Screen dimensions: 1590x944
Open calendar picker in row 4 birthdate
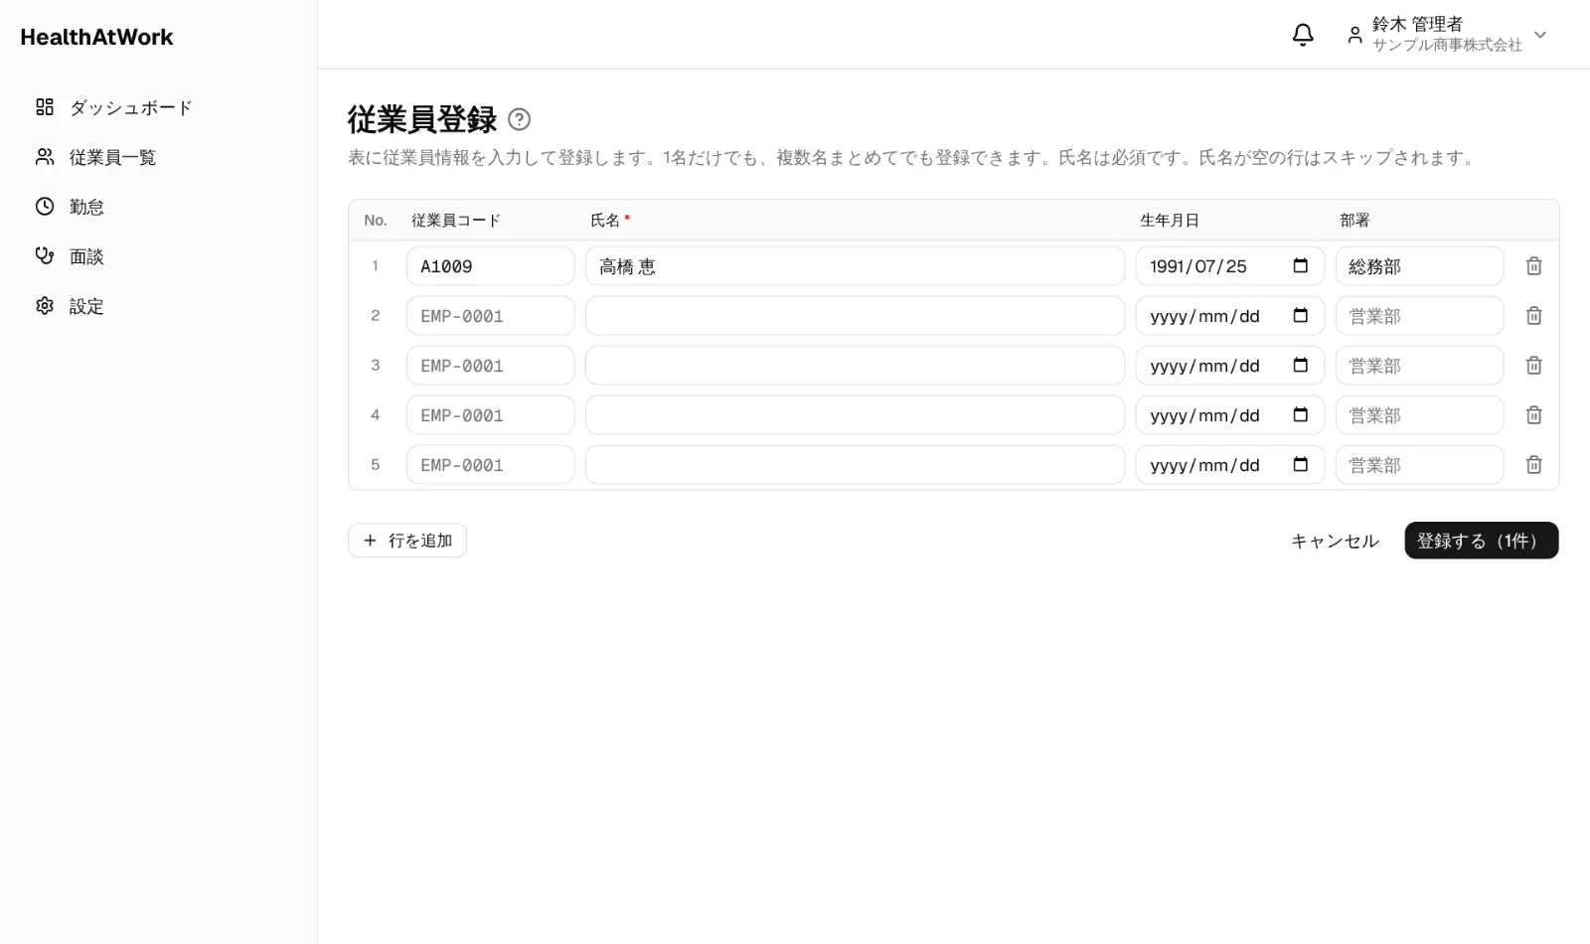coord(1300,414)
